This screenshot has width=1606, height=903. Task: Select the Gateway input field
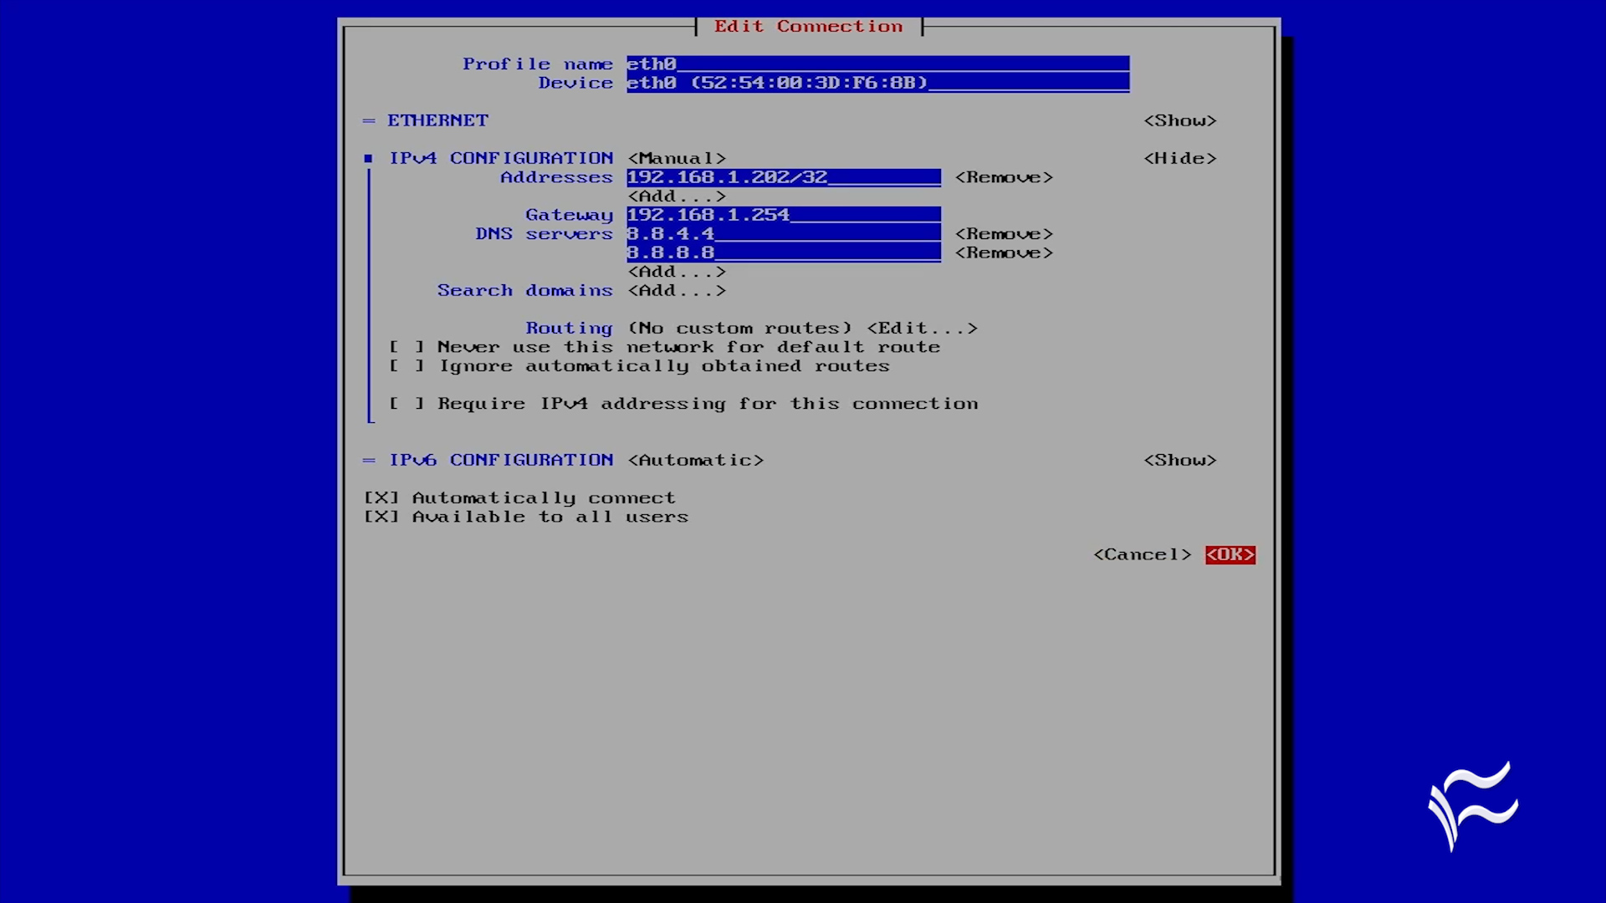(x=782, y=214)
